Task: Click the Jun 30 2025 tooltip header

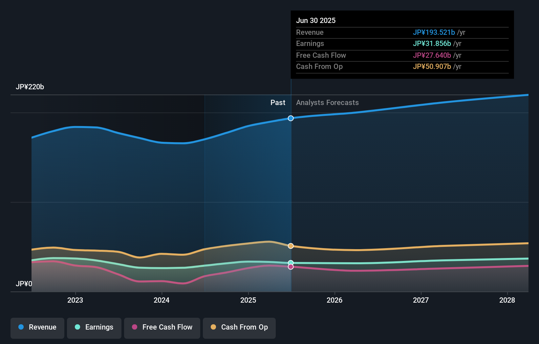Action: coord(316,20)
